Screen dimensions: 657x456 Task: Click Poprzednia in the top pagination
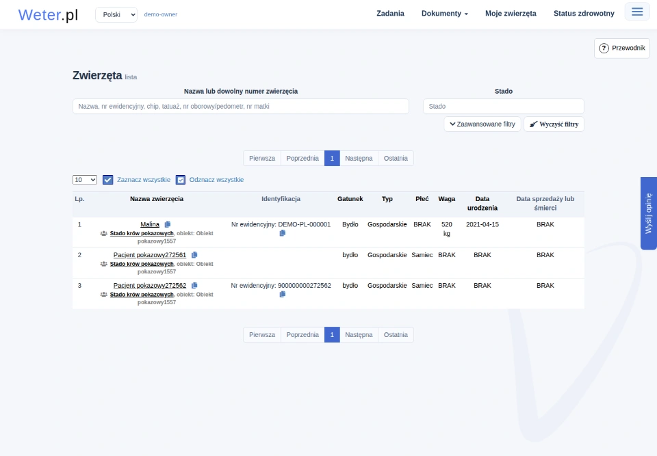tap(302, 159)
